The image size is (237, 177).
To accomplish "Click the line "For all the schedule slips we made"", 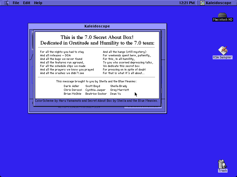I will click(63, 66).
